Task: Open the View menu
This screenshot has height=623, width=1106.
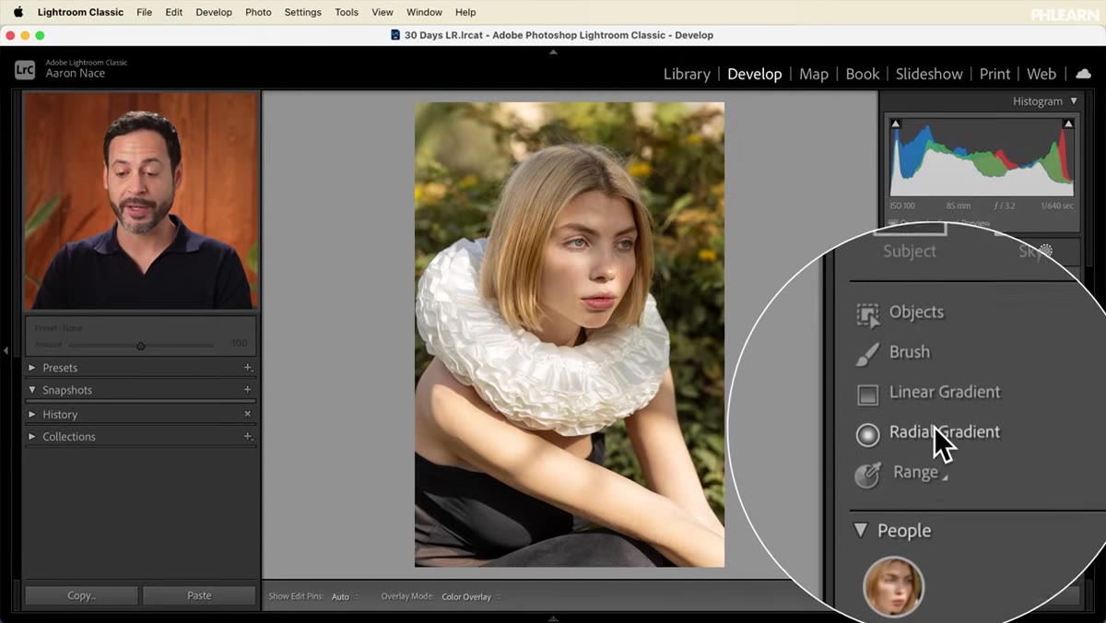Action: [x=382, y=12]
